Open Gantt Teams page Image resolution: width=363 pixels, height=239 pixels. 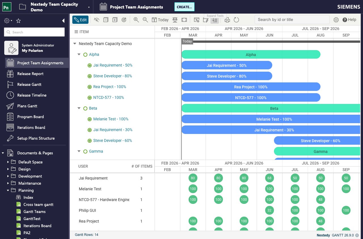click(x=34, y=212)
